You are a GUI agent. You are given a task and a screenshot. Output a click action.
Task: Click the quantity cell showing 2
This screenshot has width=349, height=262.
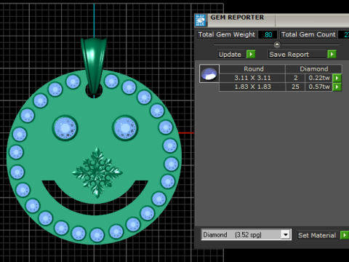pyautogui.click(x=295, y=78)
